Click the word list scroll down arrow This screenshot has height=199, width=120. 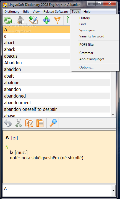click(x=113, y=115)
